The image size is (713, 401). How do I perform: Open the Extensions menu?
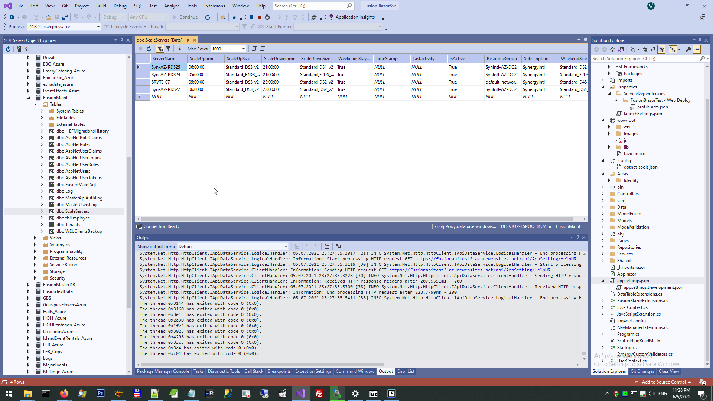[214, 6]
